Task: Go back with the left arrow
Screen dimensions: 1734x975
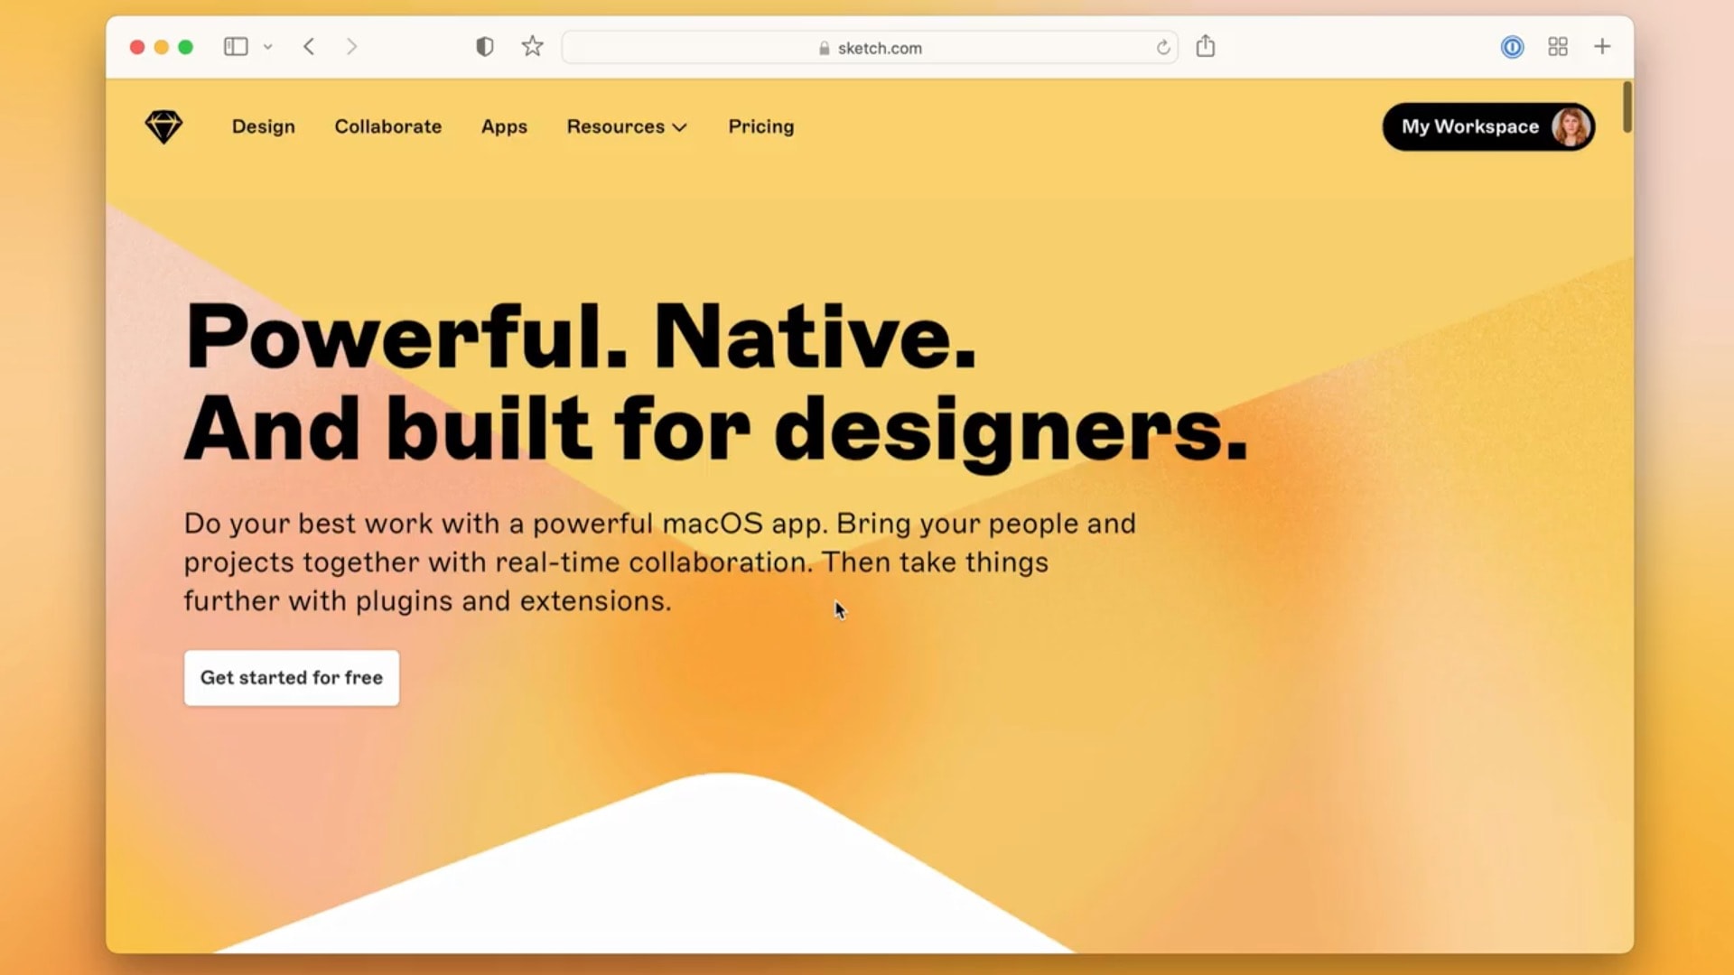Action: tap(309, 47)
